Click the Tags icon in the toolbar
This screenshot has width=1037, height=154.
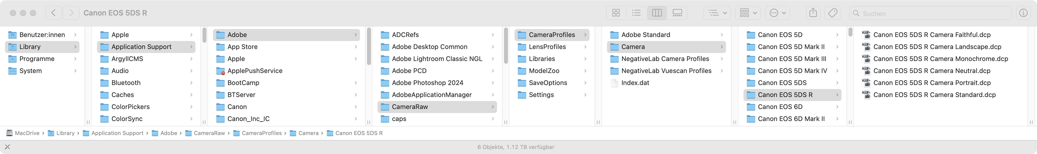[832, 13]
